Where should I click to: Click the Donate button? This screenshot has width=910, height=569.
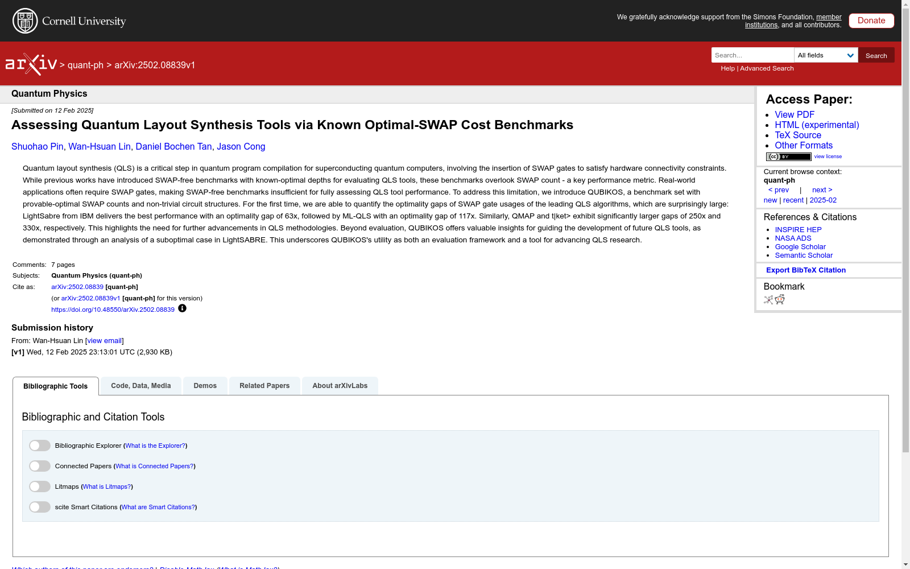tap(871, 20)
